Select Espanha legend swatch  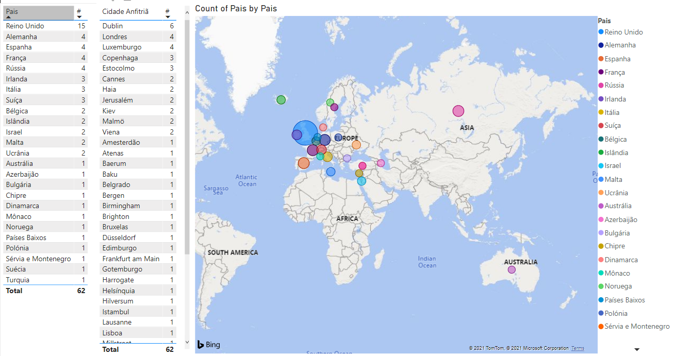point(601,59)
